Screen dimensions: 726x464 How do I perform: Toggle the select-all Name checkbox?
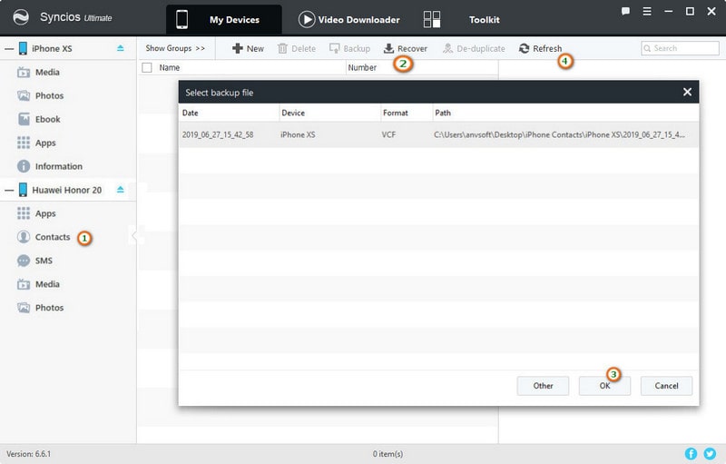click(x=147, y=67)
